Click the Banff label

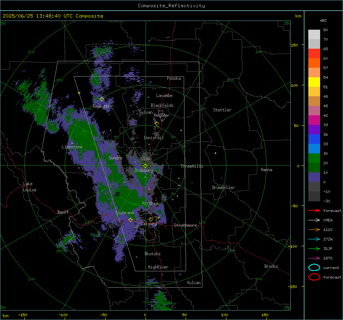[63, 212]
